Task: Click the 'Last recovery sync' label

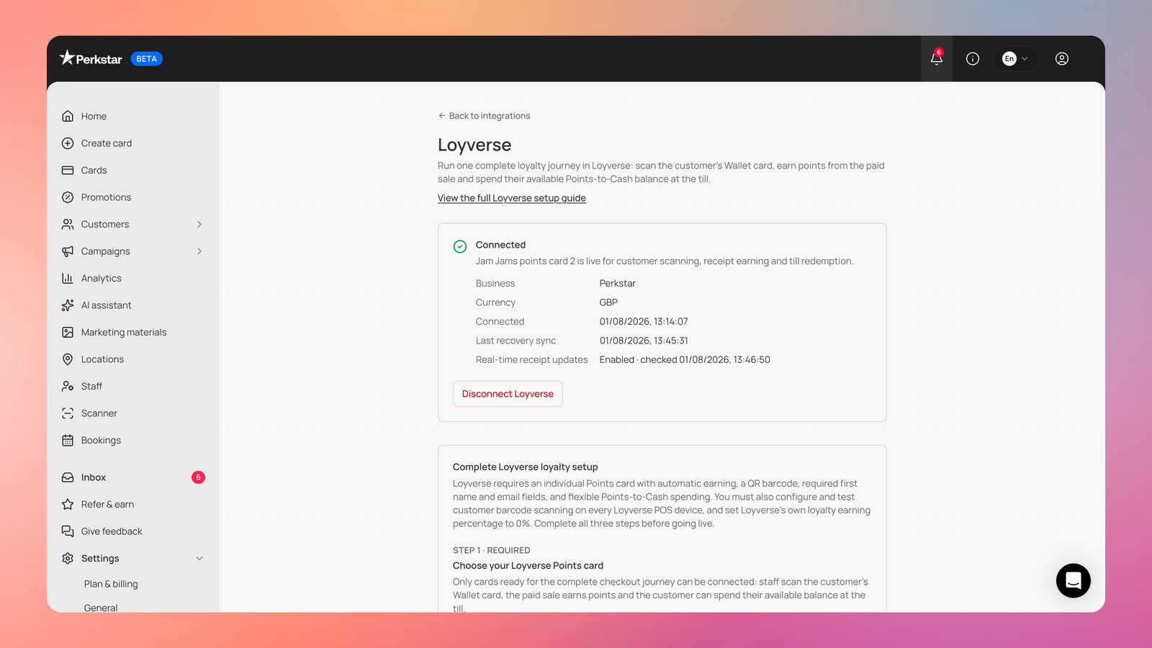Action: click(x=516, y=341)
